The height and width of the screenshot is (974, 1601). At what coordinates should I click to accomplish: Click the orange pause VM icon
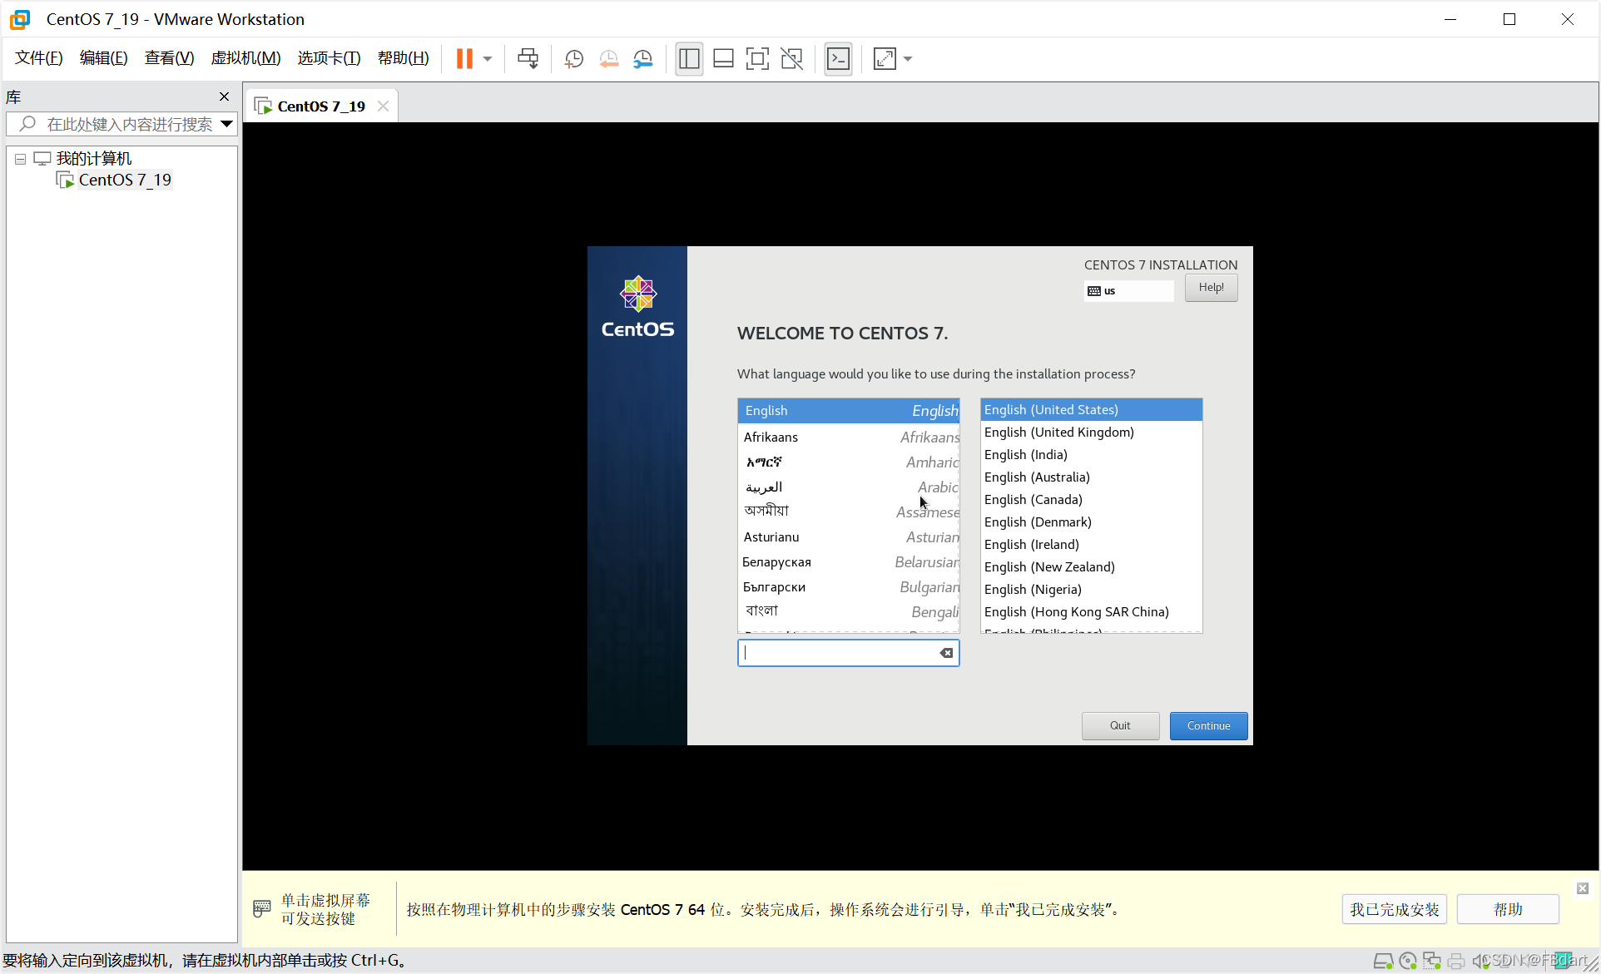464,58
